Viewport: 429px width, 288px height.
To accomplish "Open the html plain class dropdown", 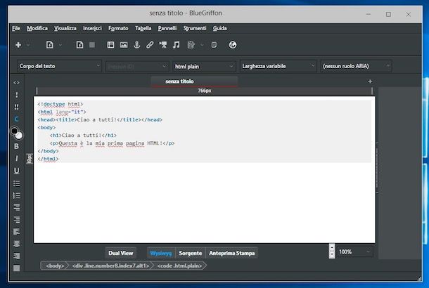I will [x=204, y=67].
